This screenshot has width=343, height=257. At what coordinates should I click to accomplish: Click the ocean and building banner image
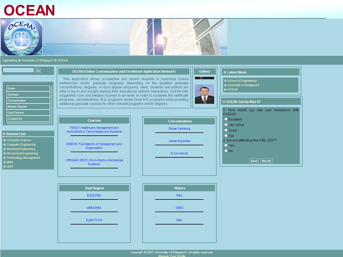[x=135, y=37]
